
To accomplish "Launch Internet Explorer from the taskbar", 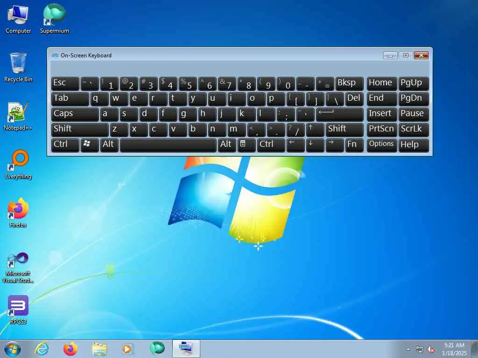I will [42, 349].
